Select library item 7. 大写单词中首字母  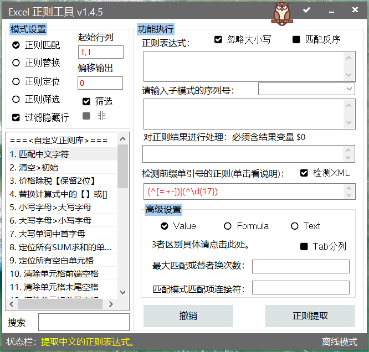point(62,234)
